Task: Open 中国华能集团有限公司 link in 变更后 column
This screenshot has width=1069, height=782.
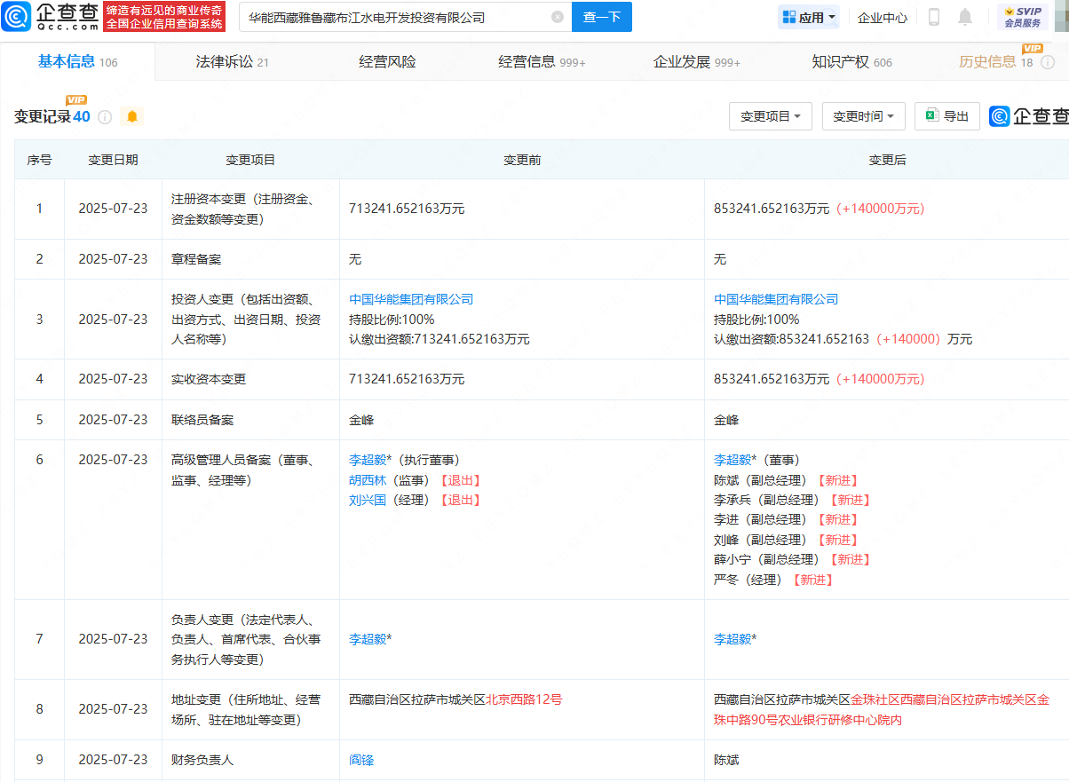Action: (776, 299)
